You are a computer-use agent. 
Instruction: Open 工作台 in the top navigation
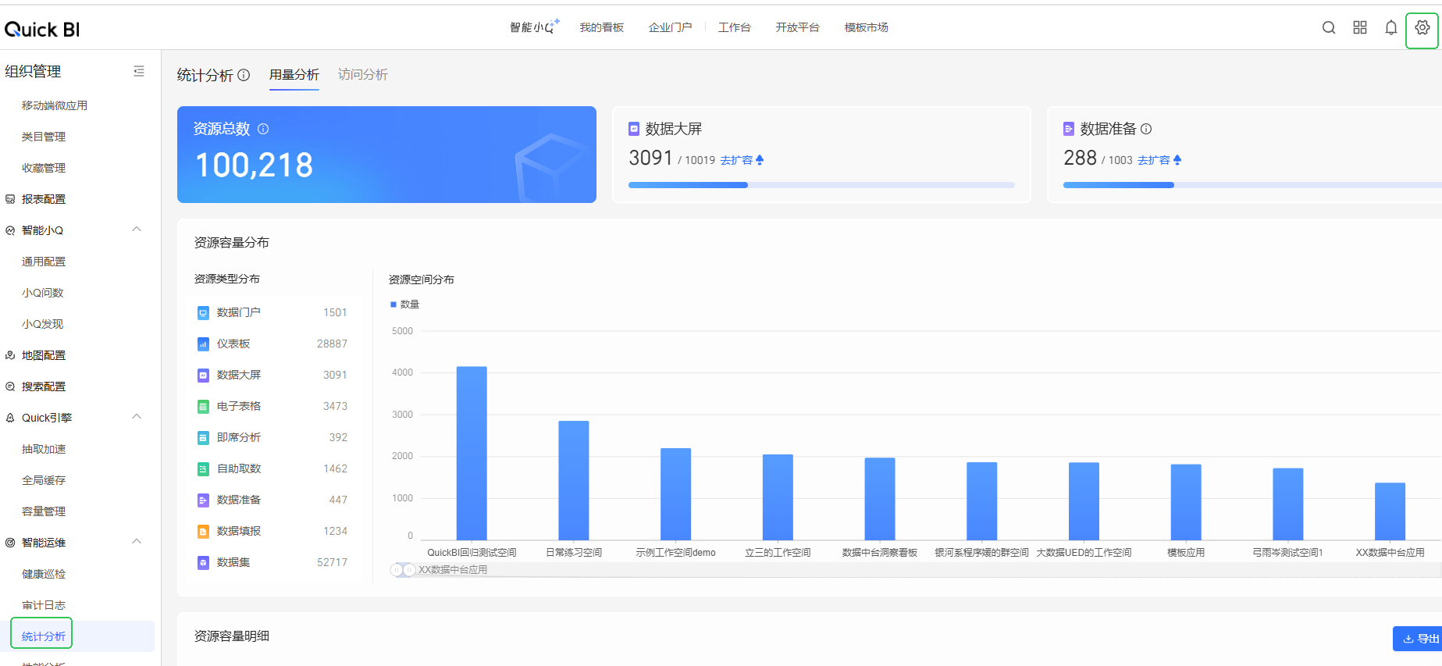pos(734,28)
